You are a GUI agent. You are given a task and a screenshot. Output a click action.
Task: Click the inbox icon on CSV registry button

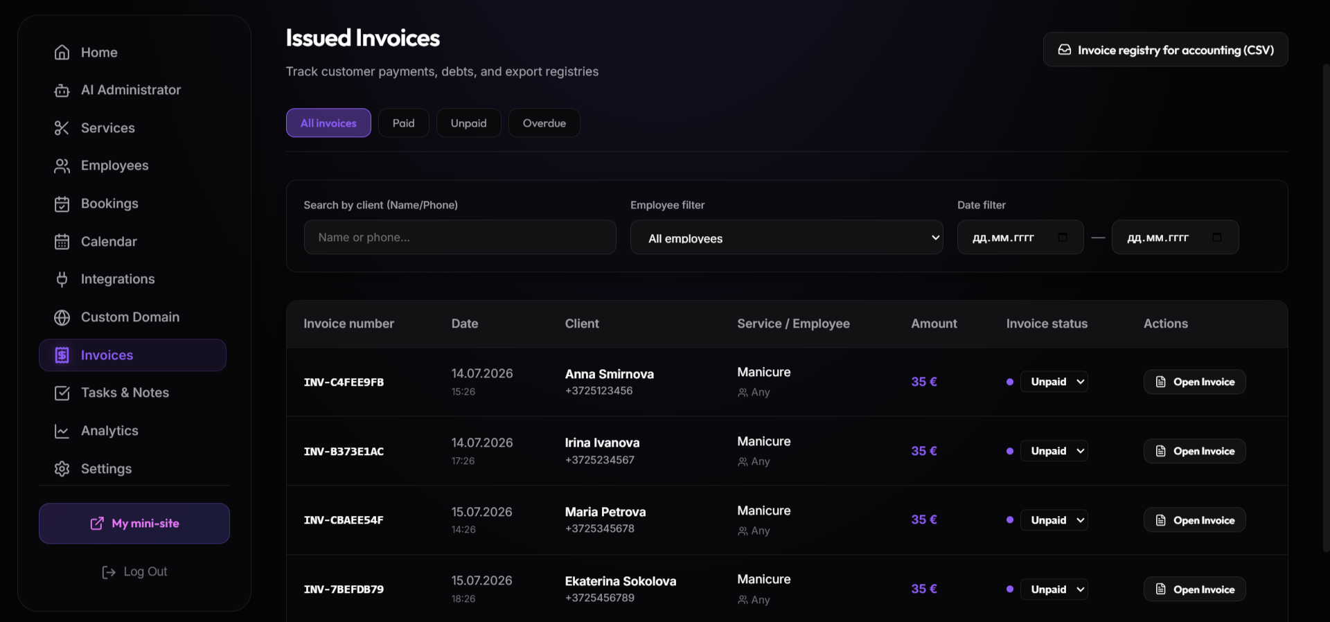click(1065, 50)
